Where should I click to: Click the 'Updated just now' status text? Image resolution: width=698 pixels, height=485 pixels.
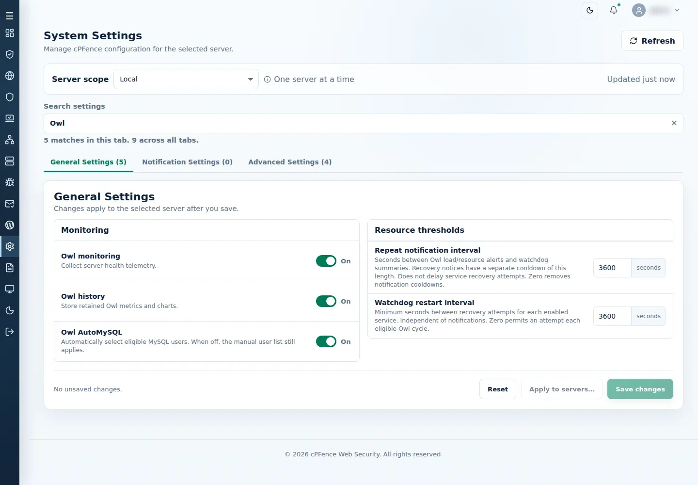[x=641, y=79]
